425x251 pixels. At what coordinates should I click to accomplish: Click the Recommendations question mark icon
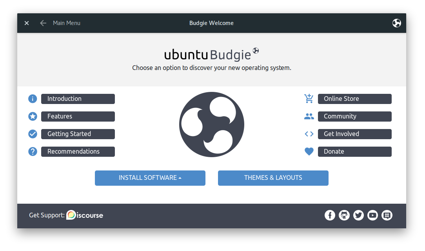[x=33, y=152]
